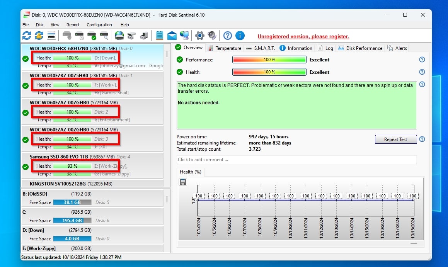The image size is (448, 267).
Task: Open the gear configuration icon
Action: (199, 36)
